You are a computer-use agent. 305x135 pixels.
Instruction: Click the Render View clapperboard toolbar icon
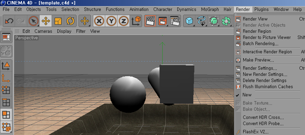tap(150, 21)
